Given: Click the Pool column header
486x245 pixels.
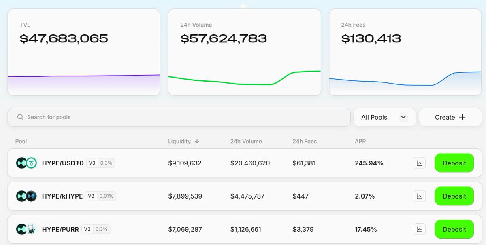Looking at the screenshot, I should [21, 142].
